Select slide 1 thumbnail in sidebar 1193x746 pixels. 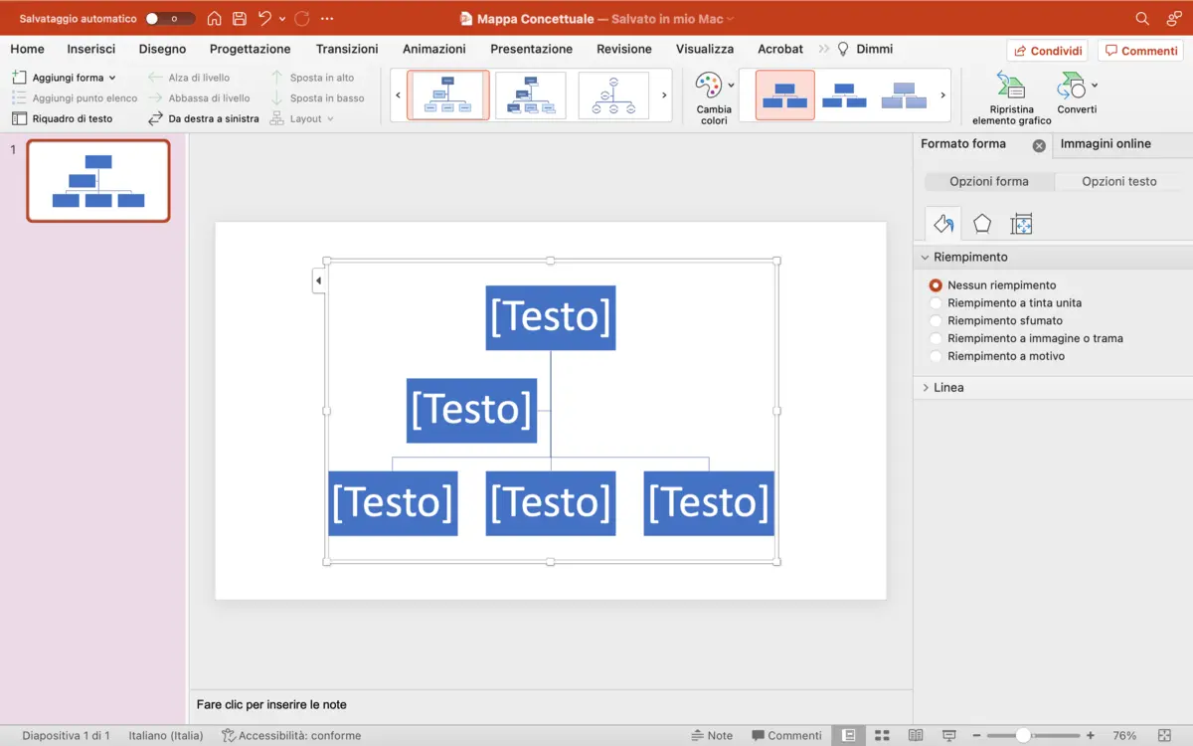pos(96,180)
